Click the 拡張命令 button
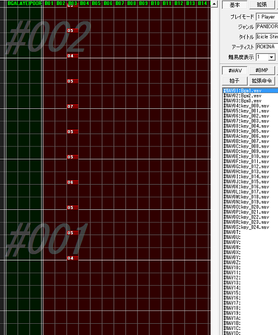The image size is (278, 335). pyautogui.click(x=262, y=81)
